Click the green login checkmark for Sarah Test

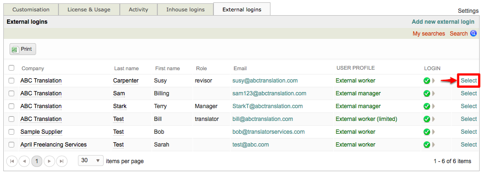click(427, 144)
